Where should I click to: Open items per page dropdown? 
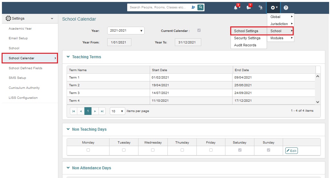pyautogui.click(x=117, y=111)
